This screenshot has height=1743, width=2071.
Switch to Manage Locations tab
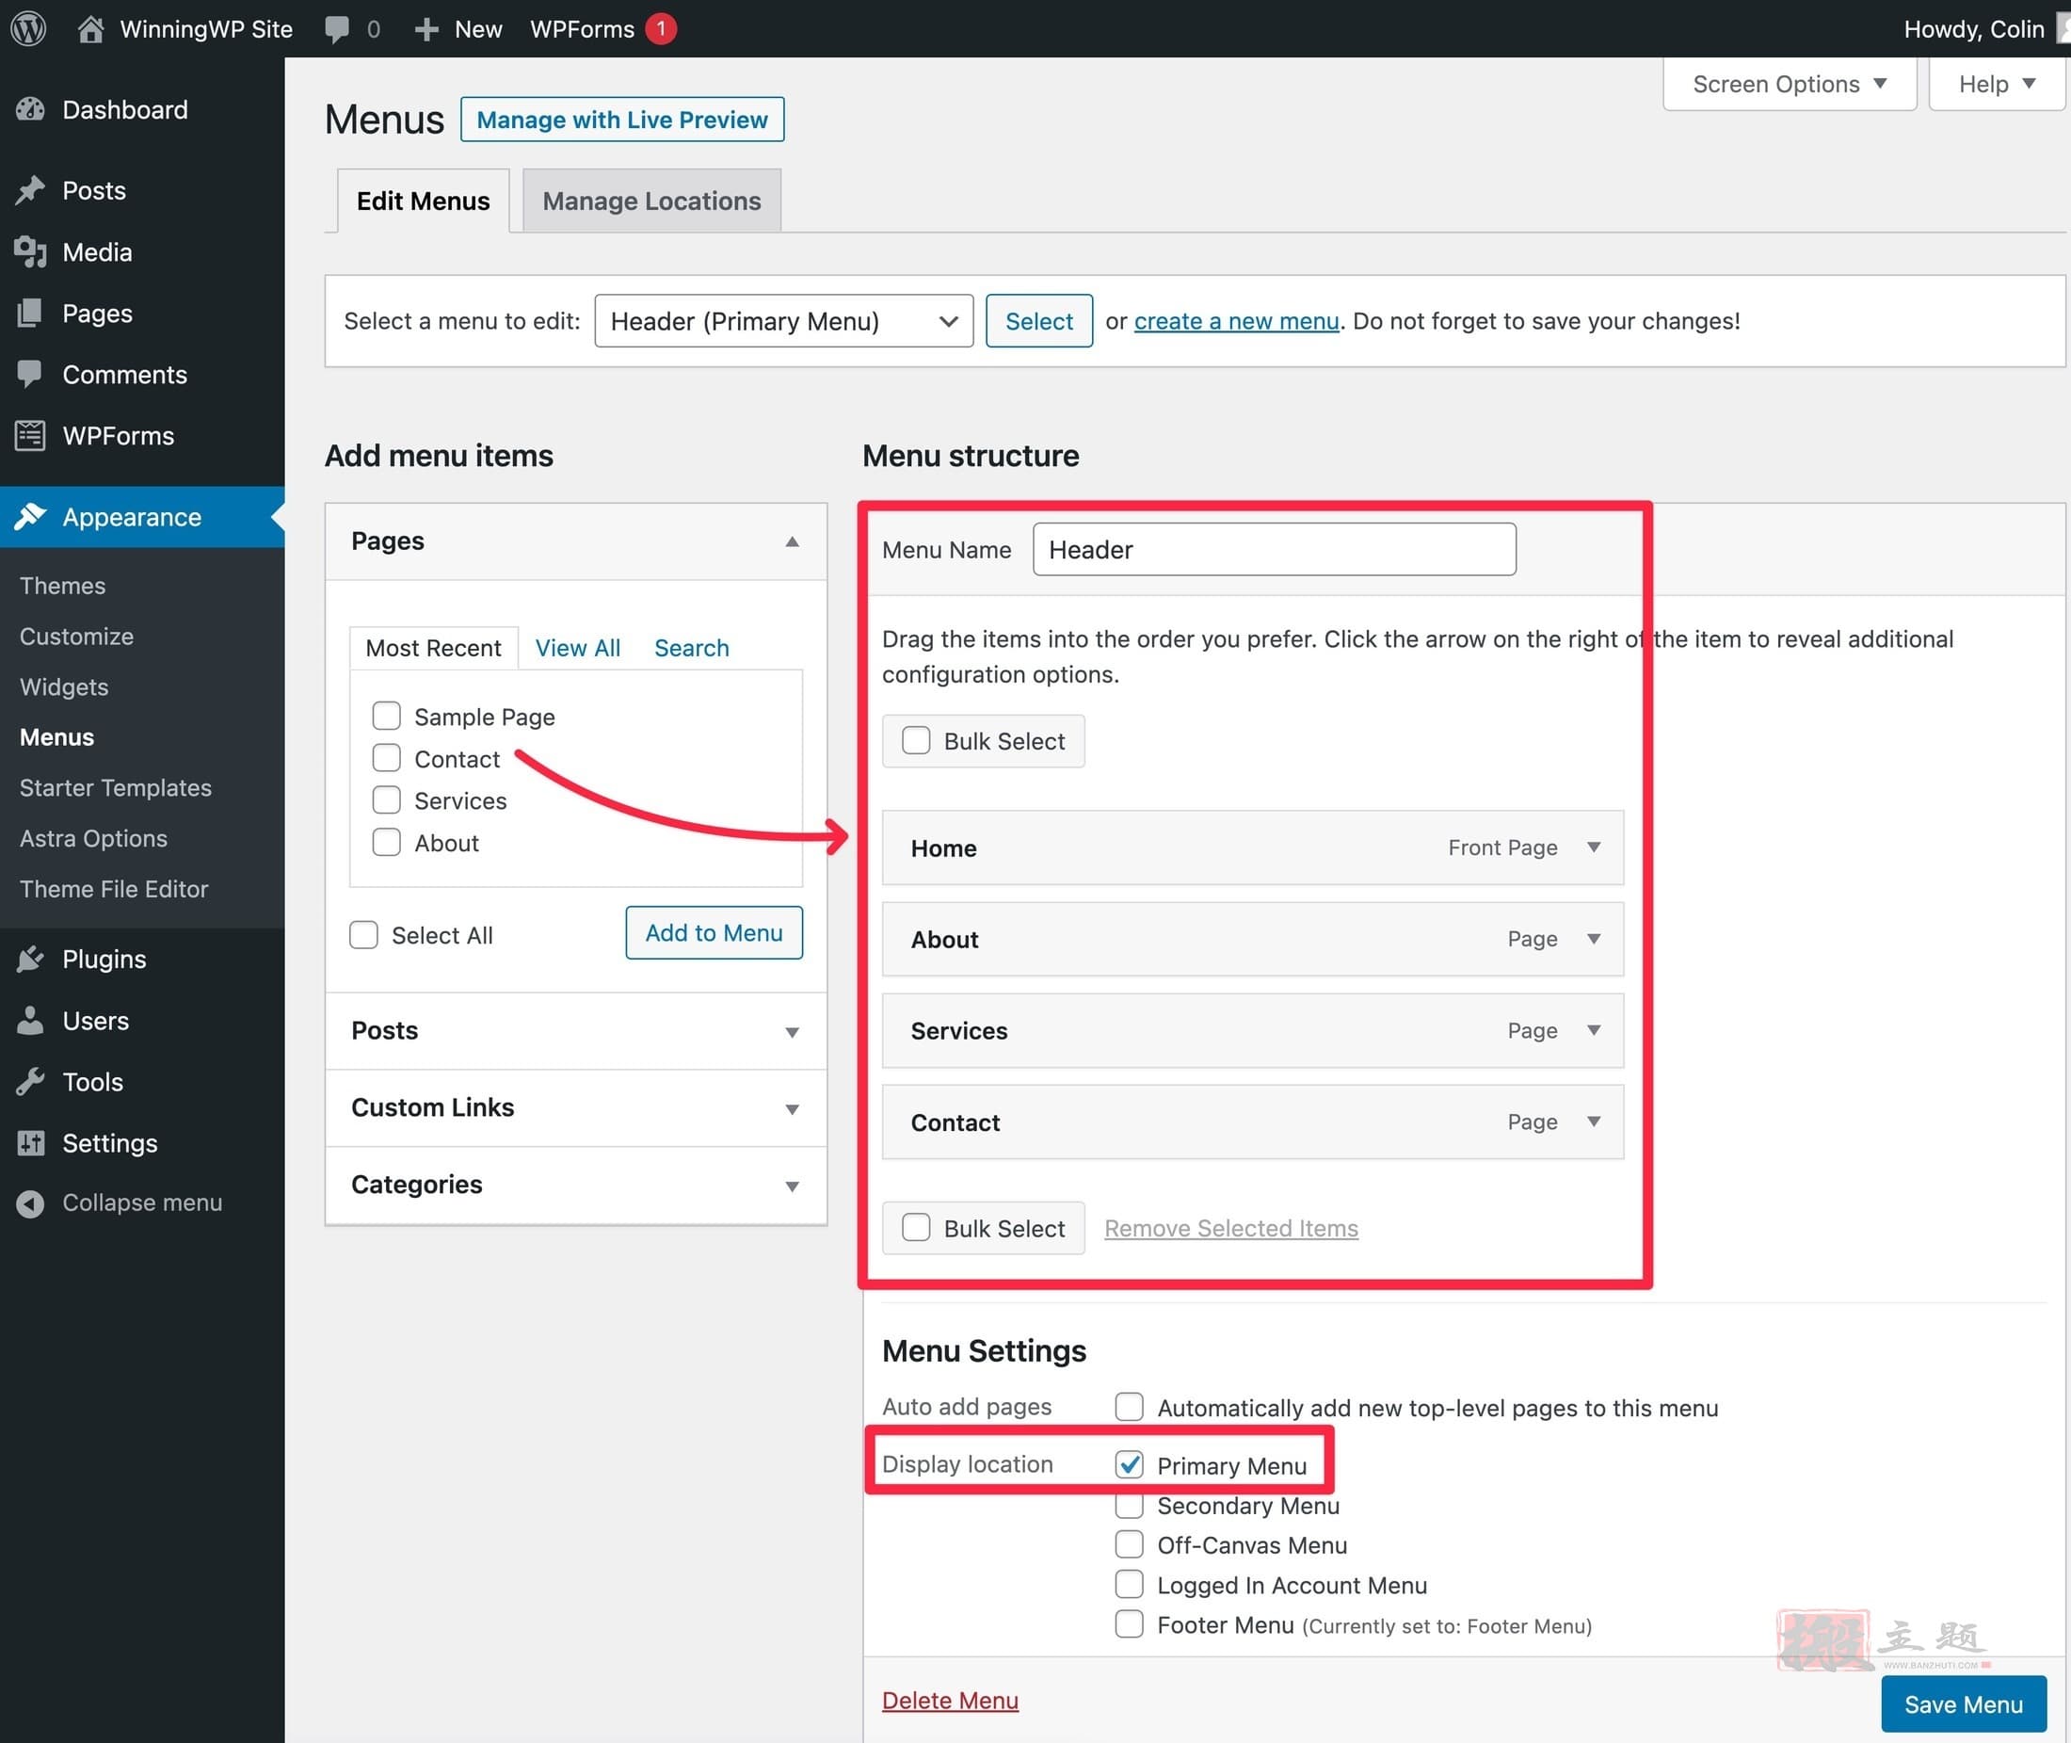[651, 201]
